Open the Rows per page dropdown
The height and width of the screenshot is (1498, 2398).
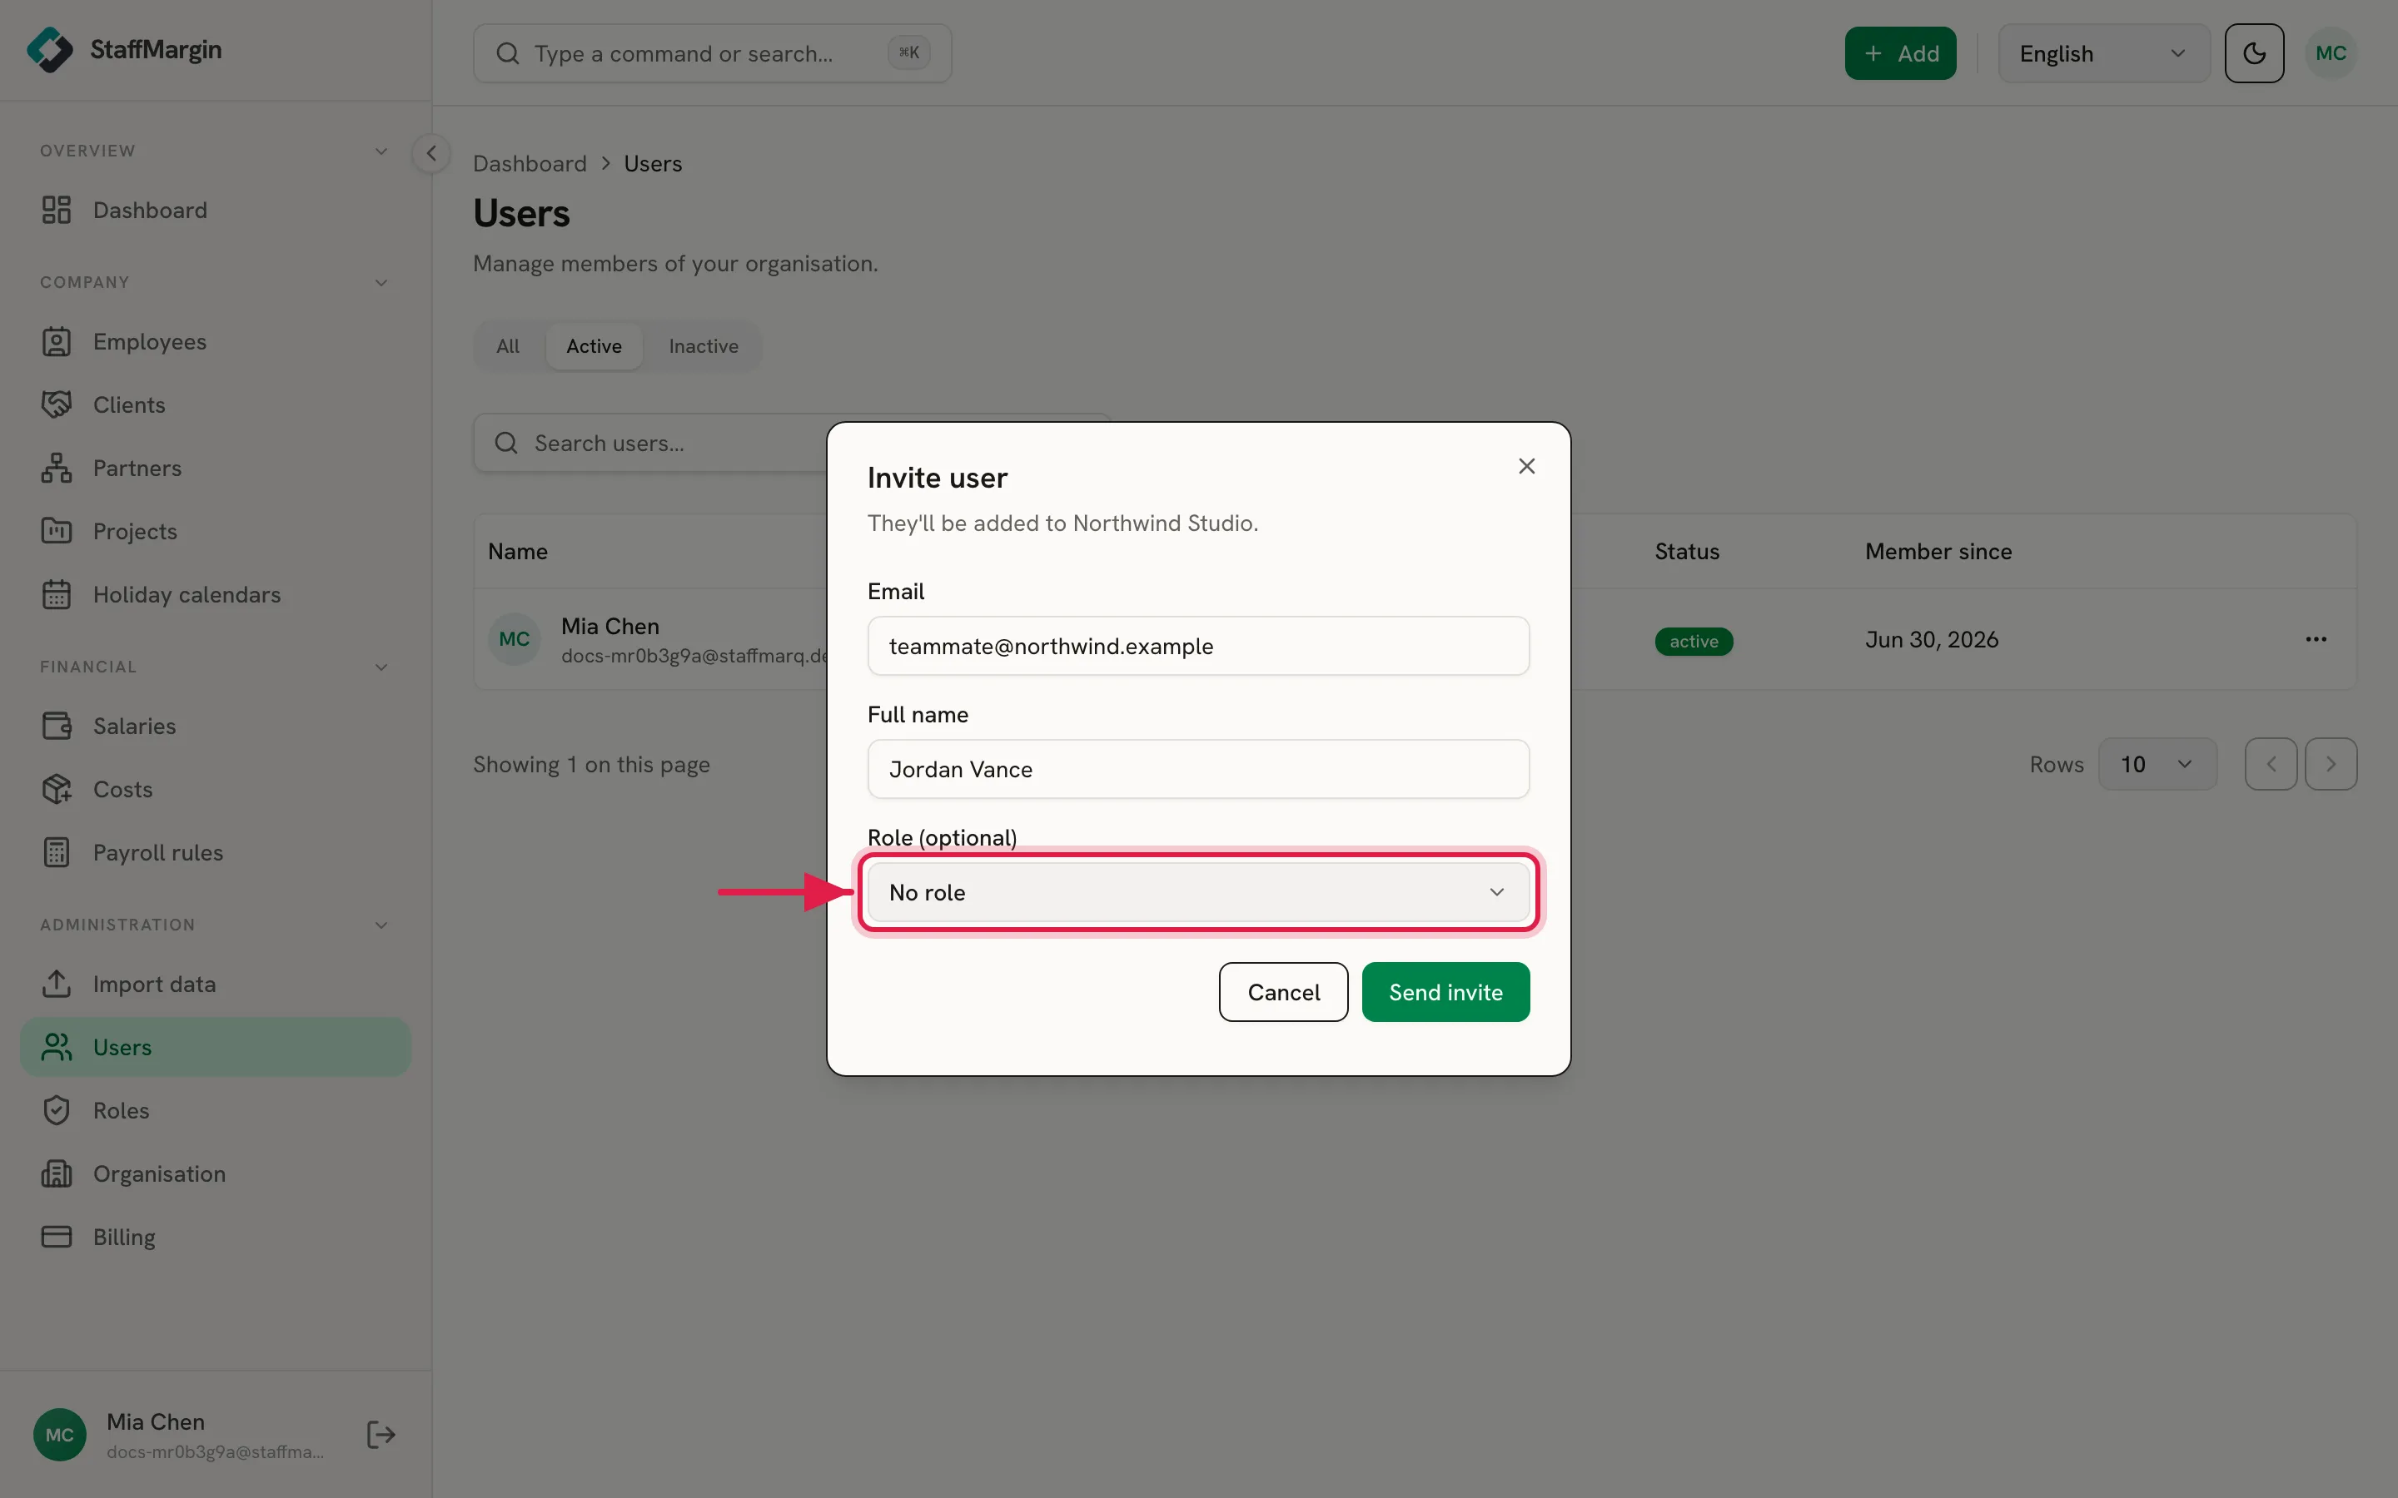(2157, 764)
